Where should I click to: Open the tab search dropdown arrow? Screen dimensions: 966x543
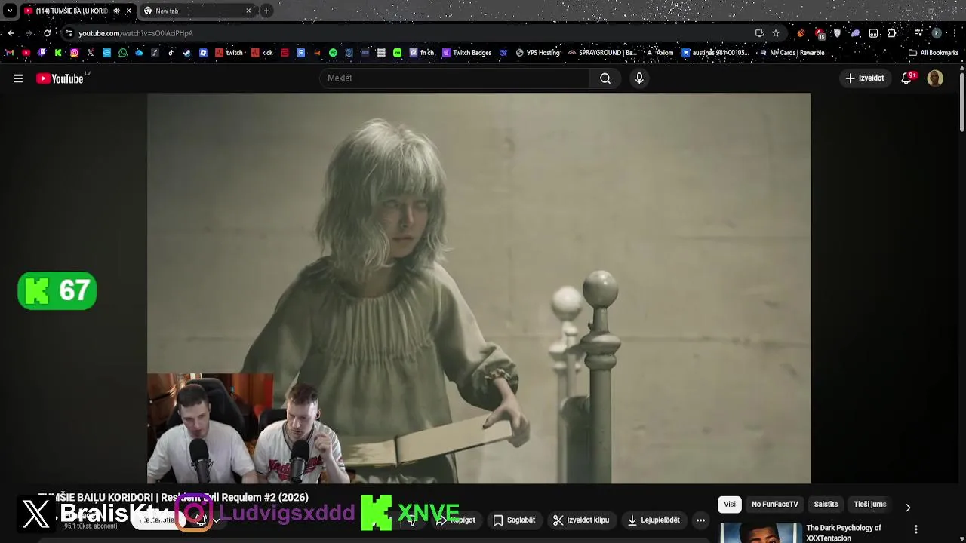[x=10, y=11]
